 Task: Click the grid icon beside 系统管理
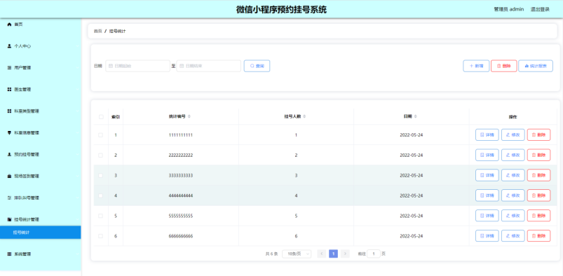[10, 254]
